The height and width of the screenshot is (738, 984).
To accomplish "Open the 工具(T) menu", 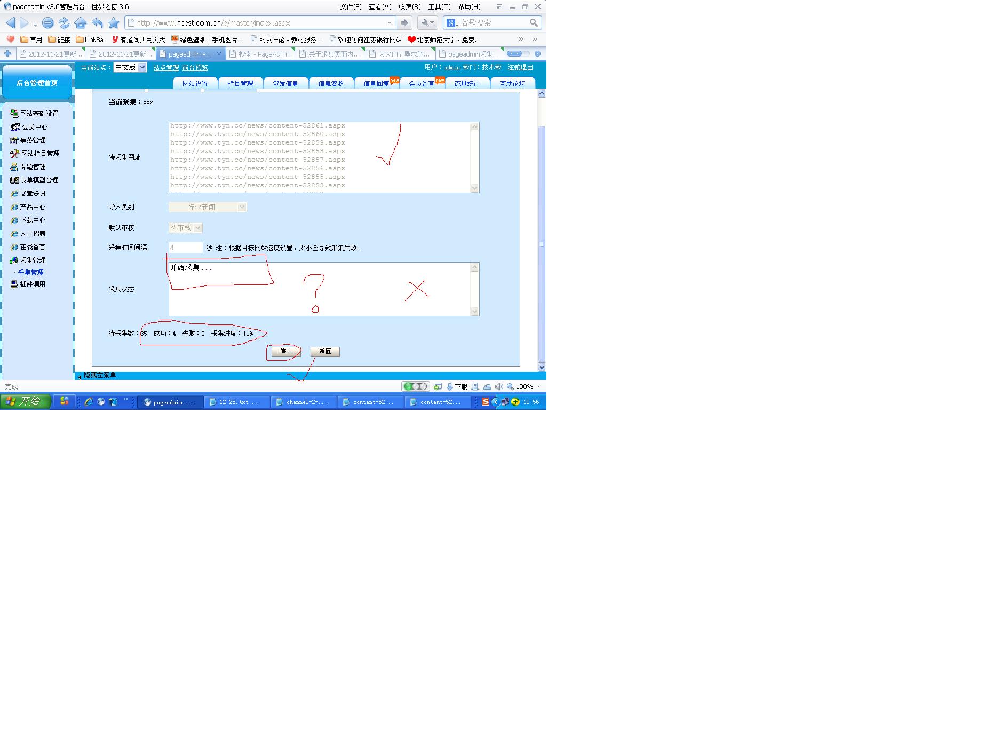I will (439, 7).
